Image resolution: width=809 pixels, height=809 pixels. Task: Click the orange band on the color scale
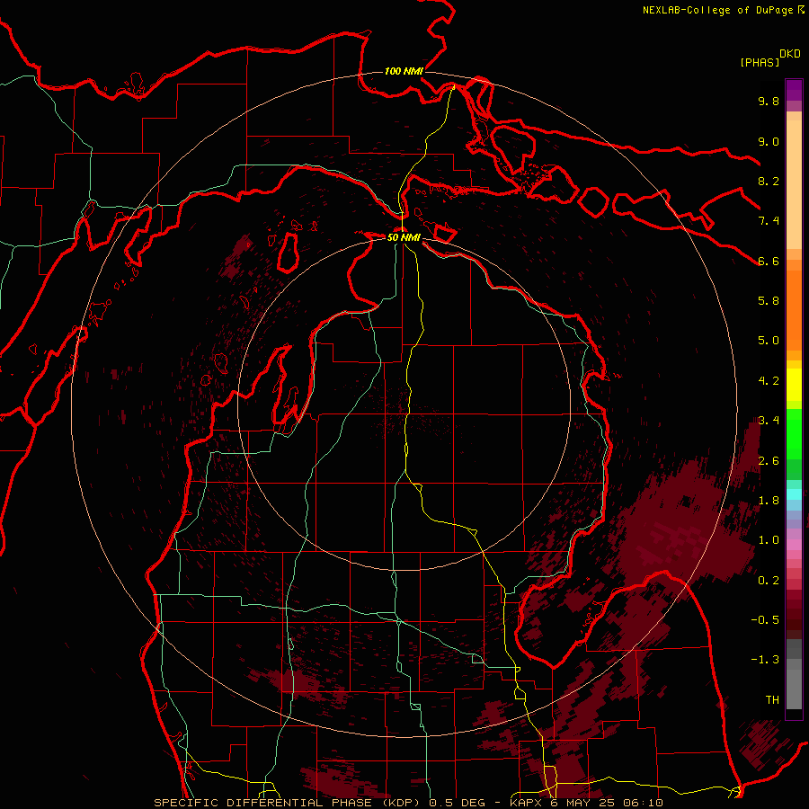coord(794,309)
